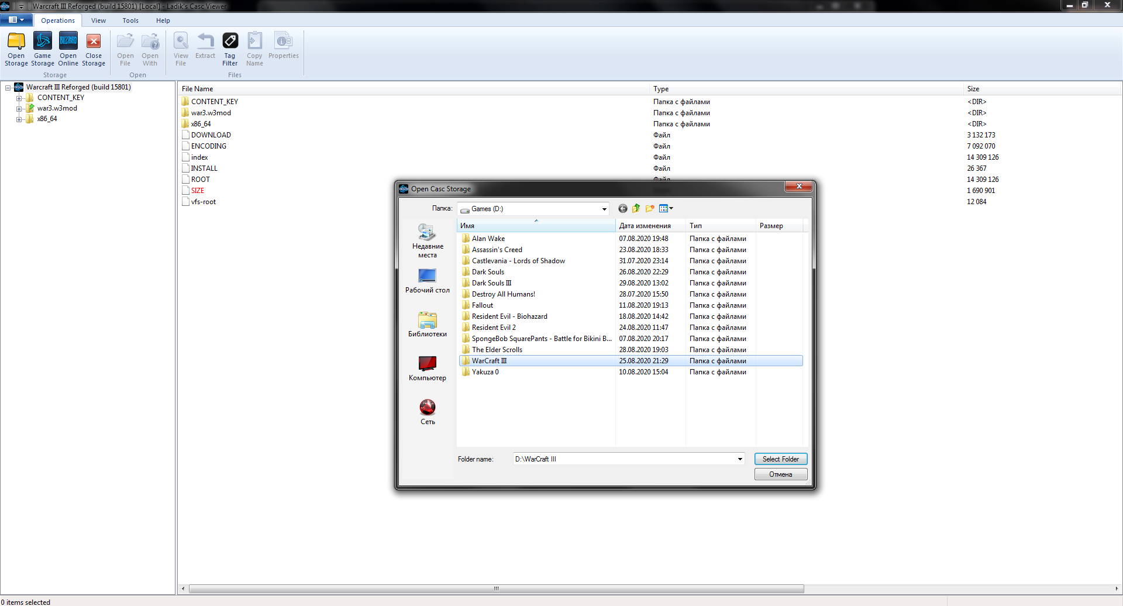Open the application menu button in the ribbon
The height and width of the screenshot is (606, 1123).
pyautogui.click(x=16, y=20)
